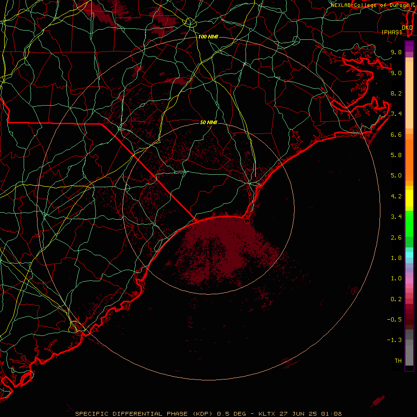Viewport: 417px width, 417px height.
Task: Click the 1.8 scale value
Action: [396, 258]
